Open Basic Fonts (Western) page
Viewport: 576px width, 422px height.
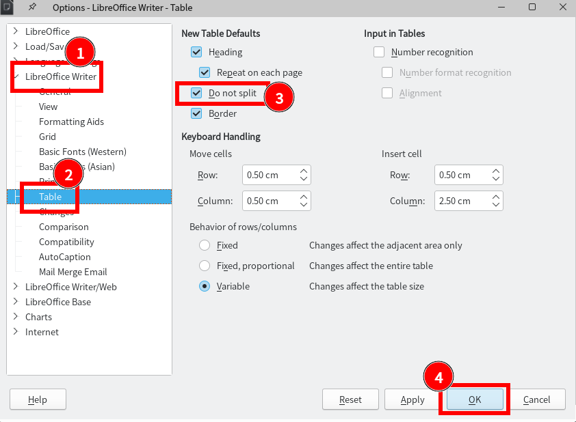click(x=83, y=152)
